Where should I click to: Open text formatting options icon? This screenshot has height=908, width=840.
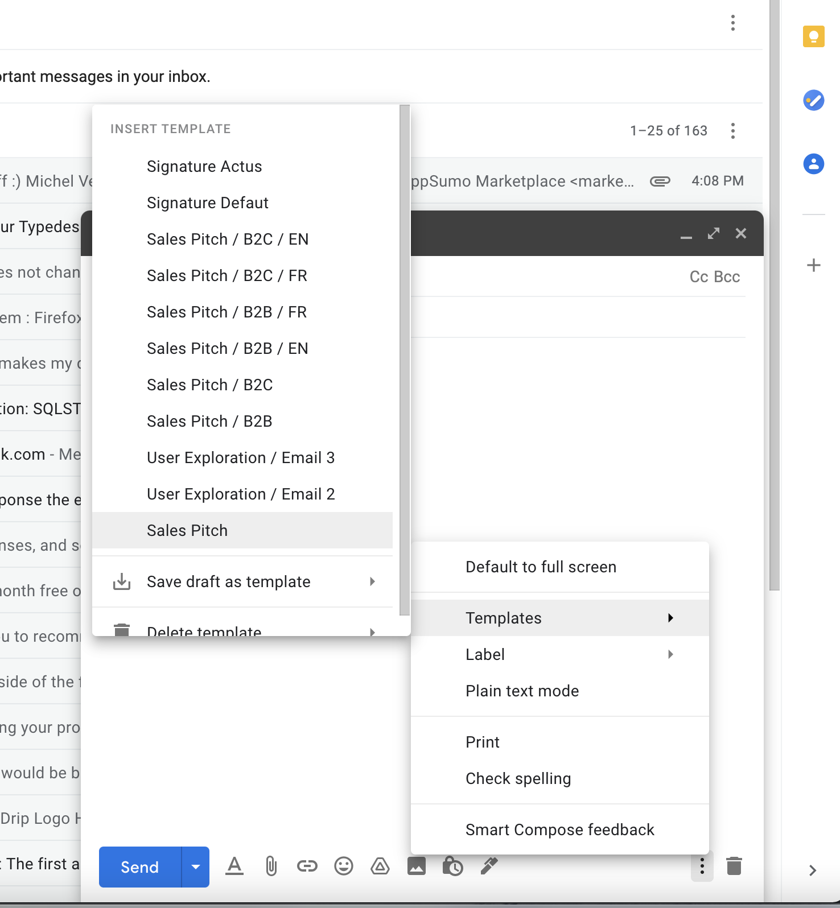click(x=234, y=866)
